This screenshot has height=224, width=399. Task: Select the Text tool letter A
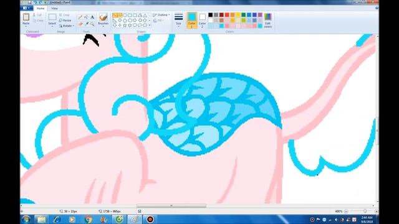pos(92,17)
